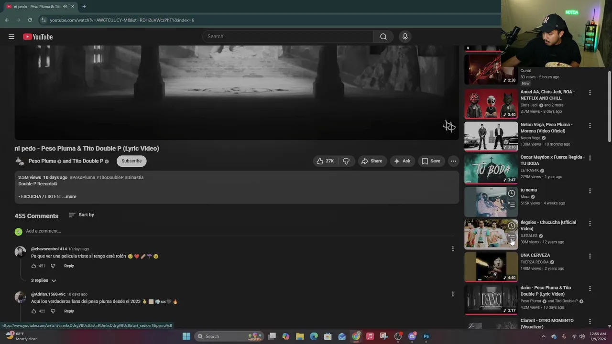Like the @Adrian.1568-v9c comment
Screen dimensions: 612x344
pyautogui.click(x=33, y=312)
